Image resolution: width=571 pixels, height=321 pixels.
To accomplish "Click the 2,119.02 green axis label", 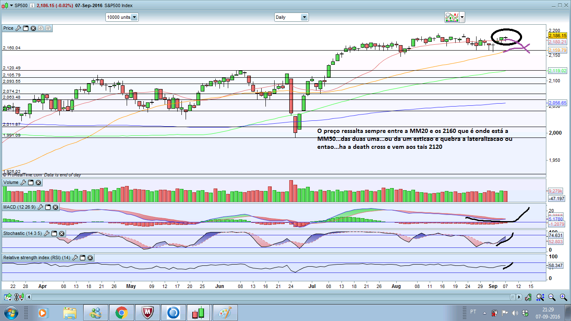I will coord(557,71).
